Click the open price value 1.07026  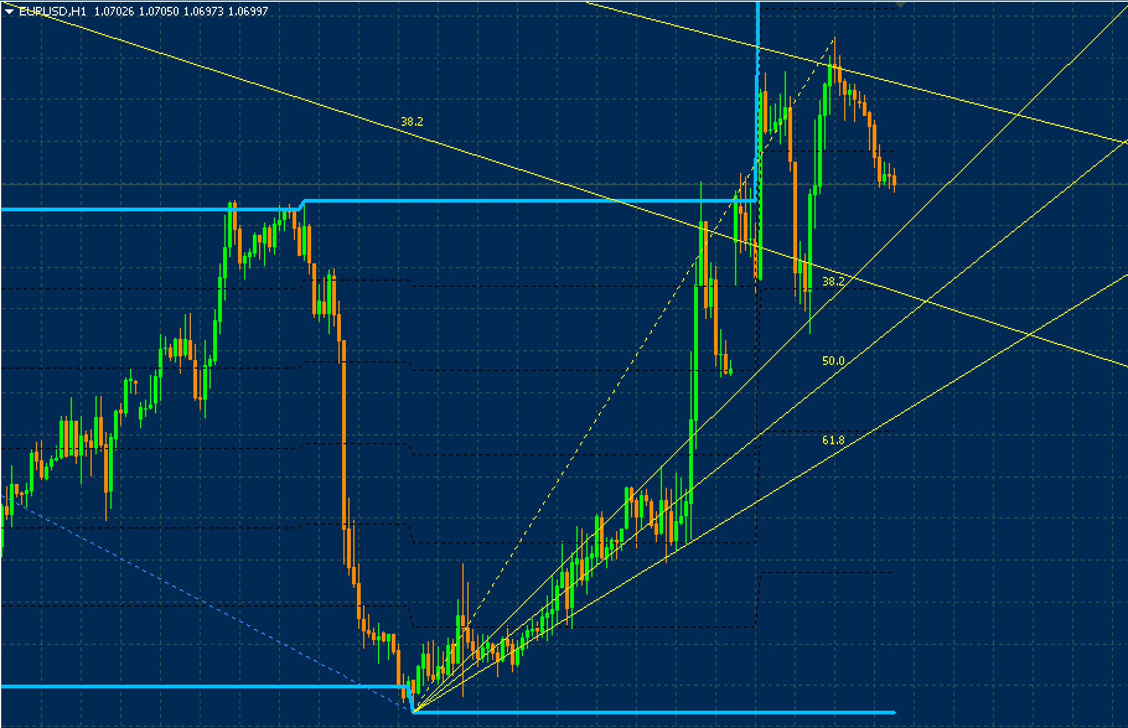(x=114, y=11)
